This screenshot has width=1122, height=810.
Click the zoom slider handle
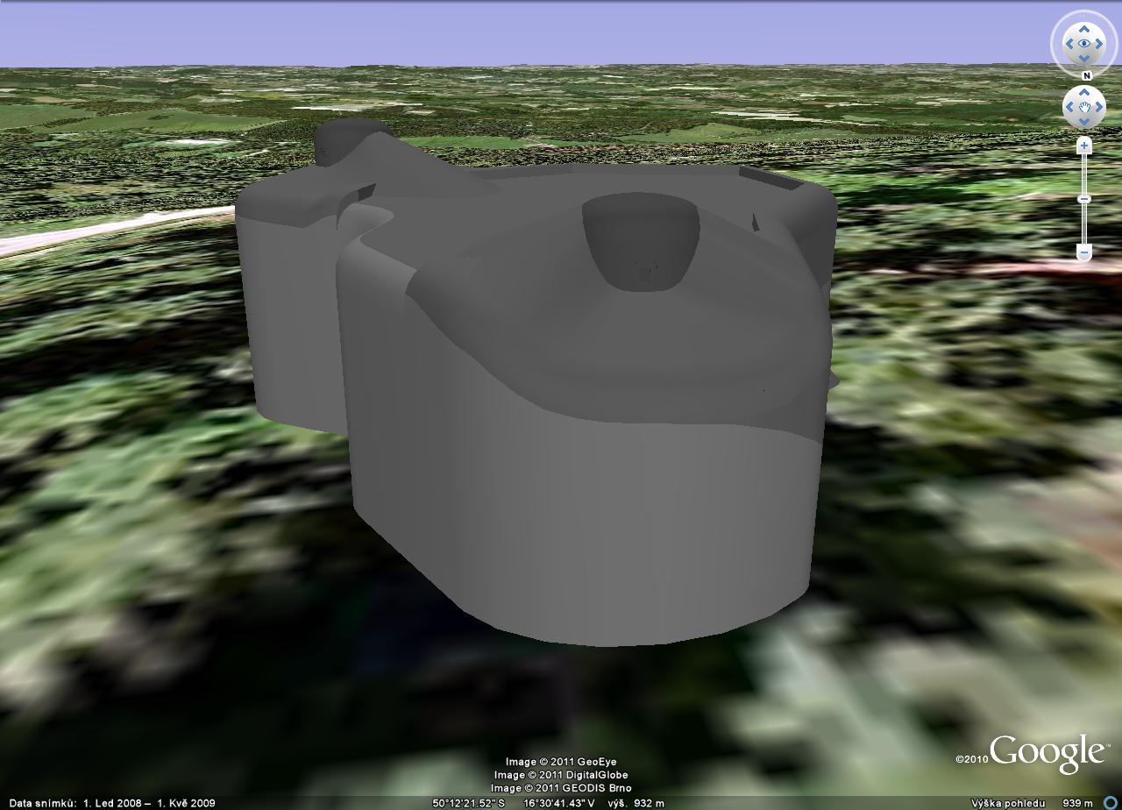(x=1084, y=199)
